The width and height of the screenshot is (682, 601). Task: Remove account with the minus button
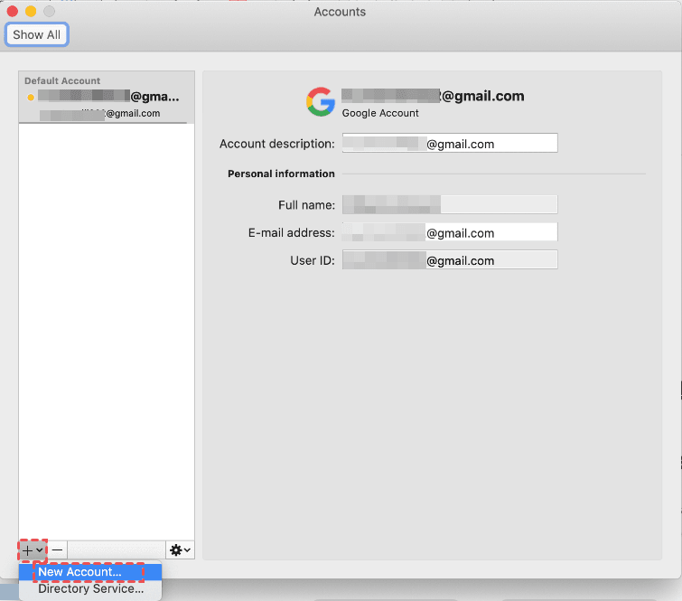pos(57,550)
